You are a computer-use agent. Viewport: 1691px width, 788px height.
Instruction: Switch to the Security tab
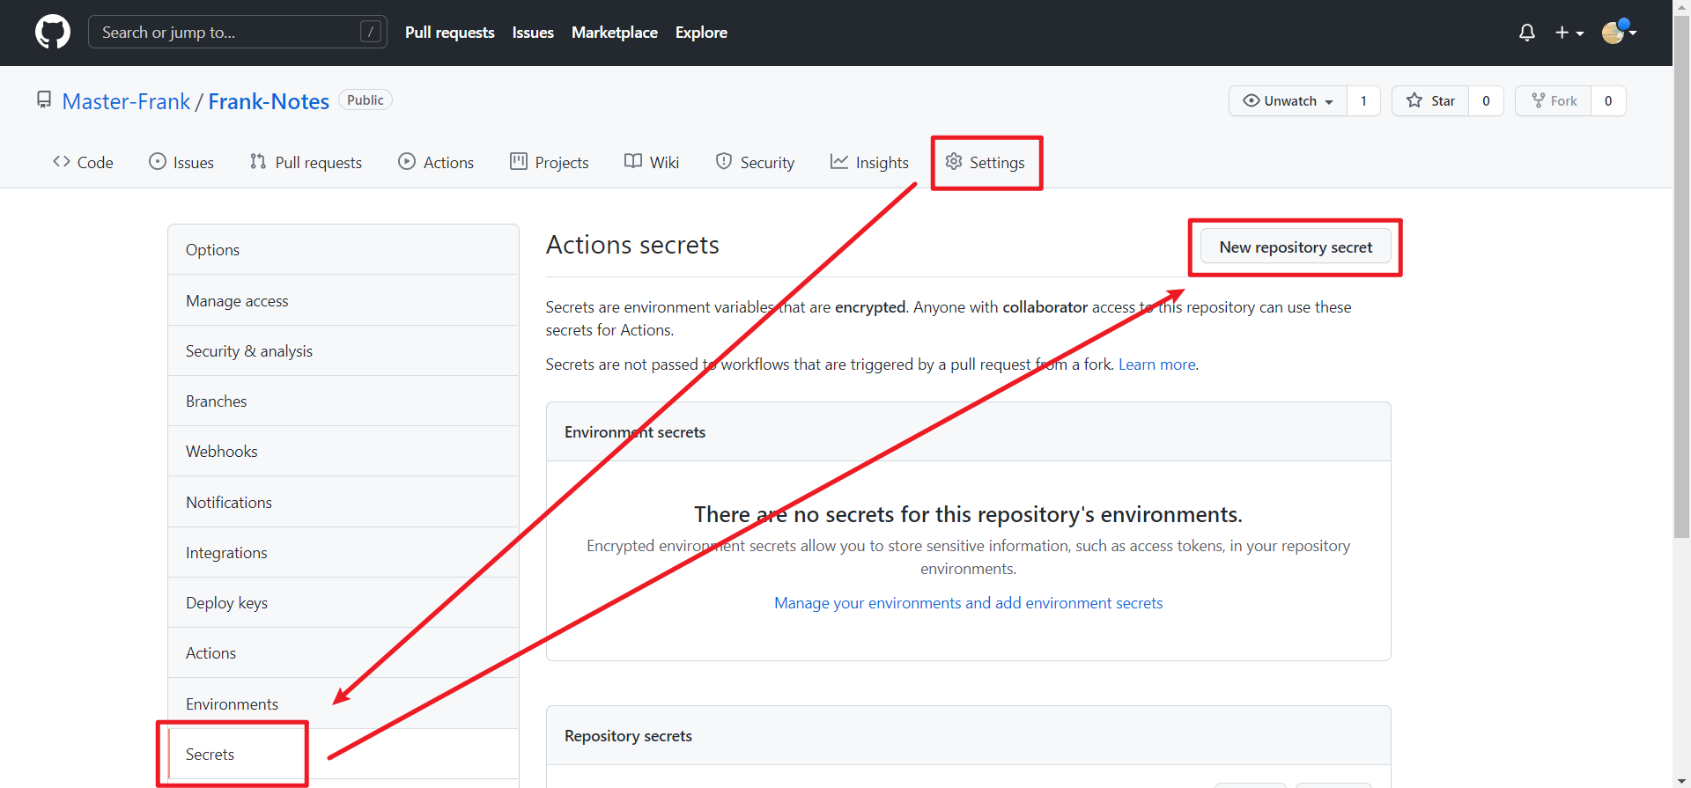tap(755, 162)
